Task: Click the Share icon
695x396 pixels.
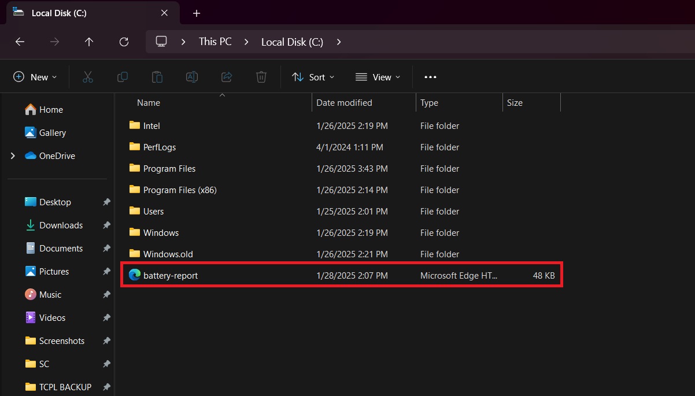Action: click(x=226, y=76)
